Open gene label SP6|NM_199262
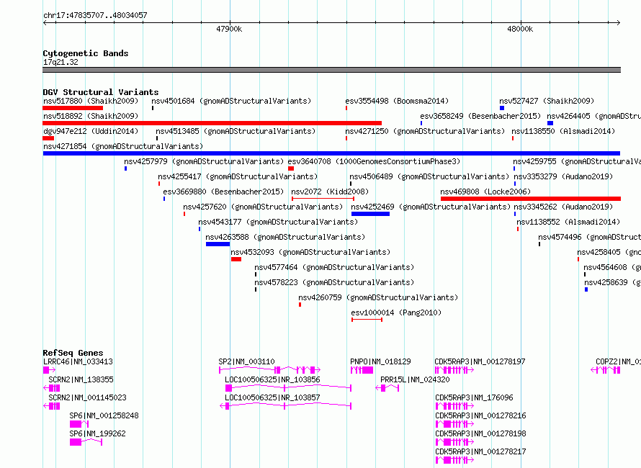The width and height of the screenshot is (641, 468). click(97, 433)
